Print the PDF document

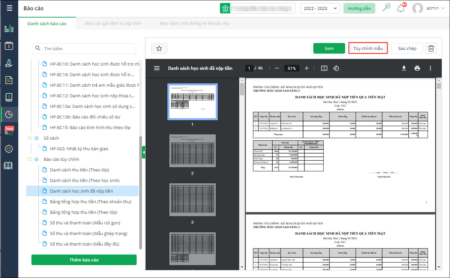point(417,68)
